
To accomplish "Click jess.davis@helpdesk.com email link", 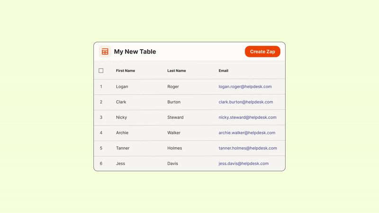I will click(244, 163).
